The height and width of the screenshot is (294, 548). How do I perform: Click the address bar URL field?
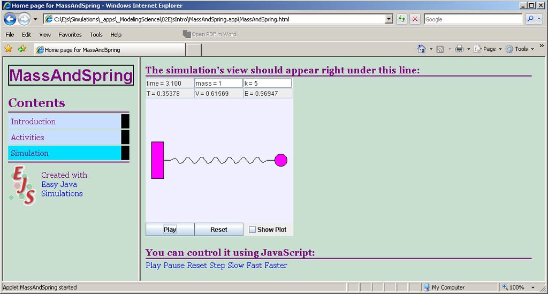click(214, 19)
